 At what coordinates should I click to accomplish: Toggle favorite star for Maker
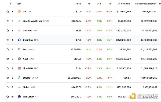coord(8,87)
